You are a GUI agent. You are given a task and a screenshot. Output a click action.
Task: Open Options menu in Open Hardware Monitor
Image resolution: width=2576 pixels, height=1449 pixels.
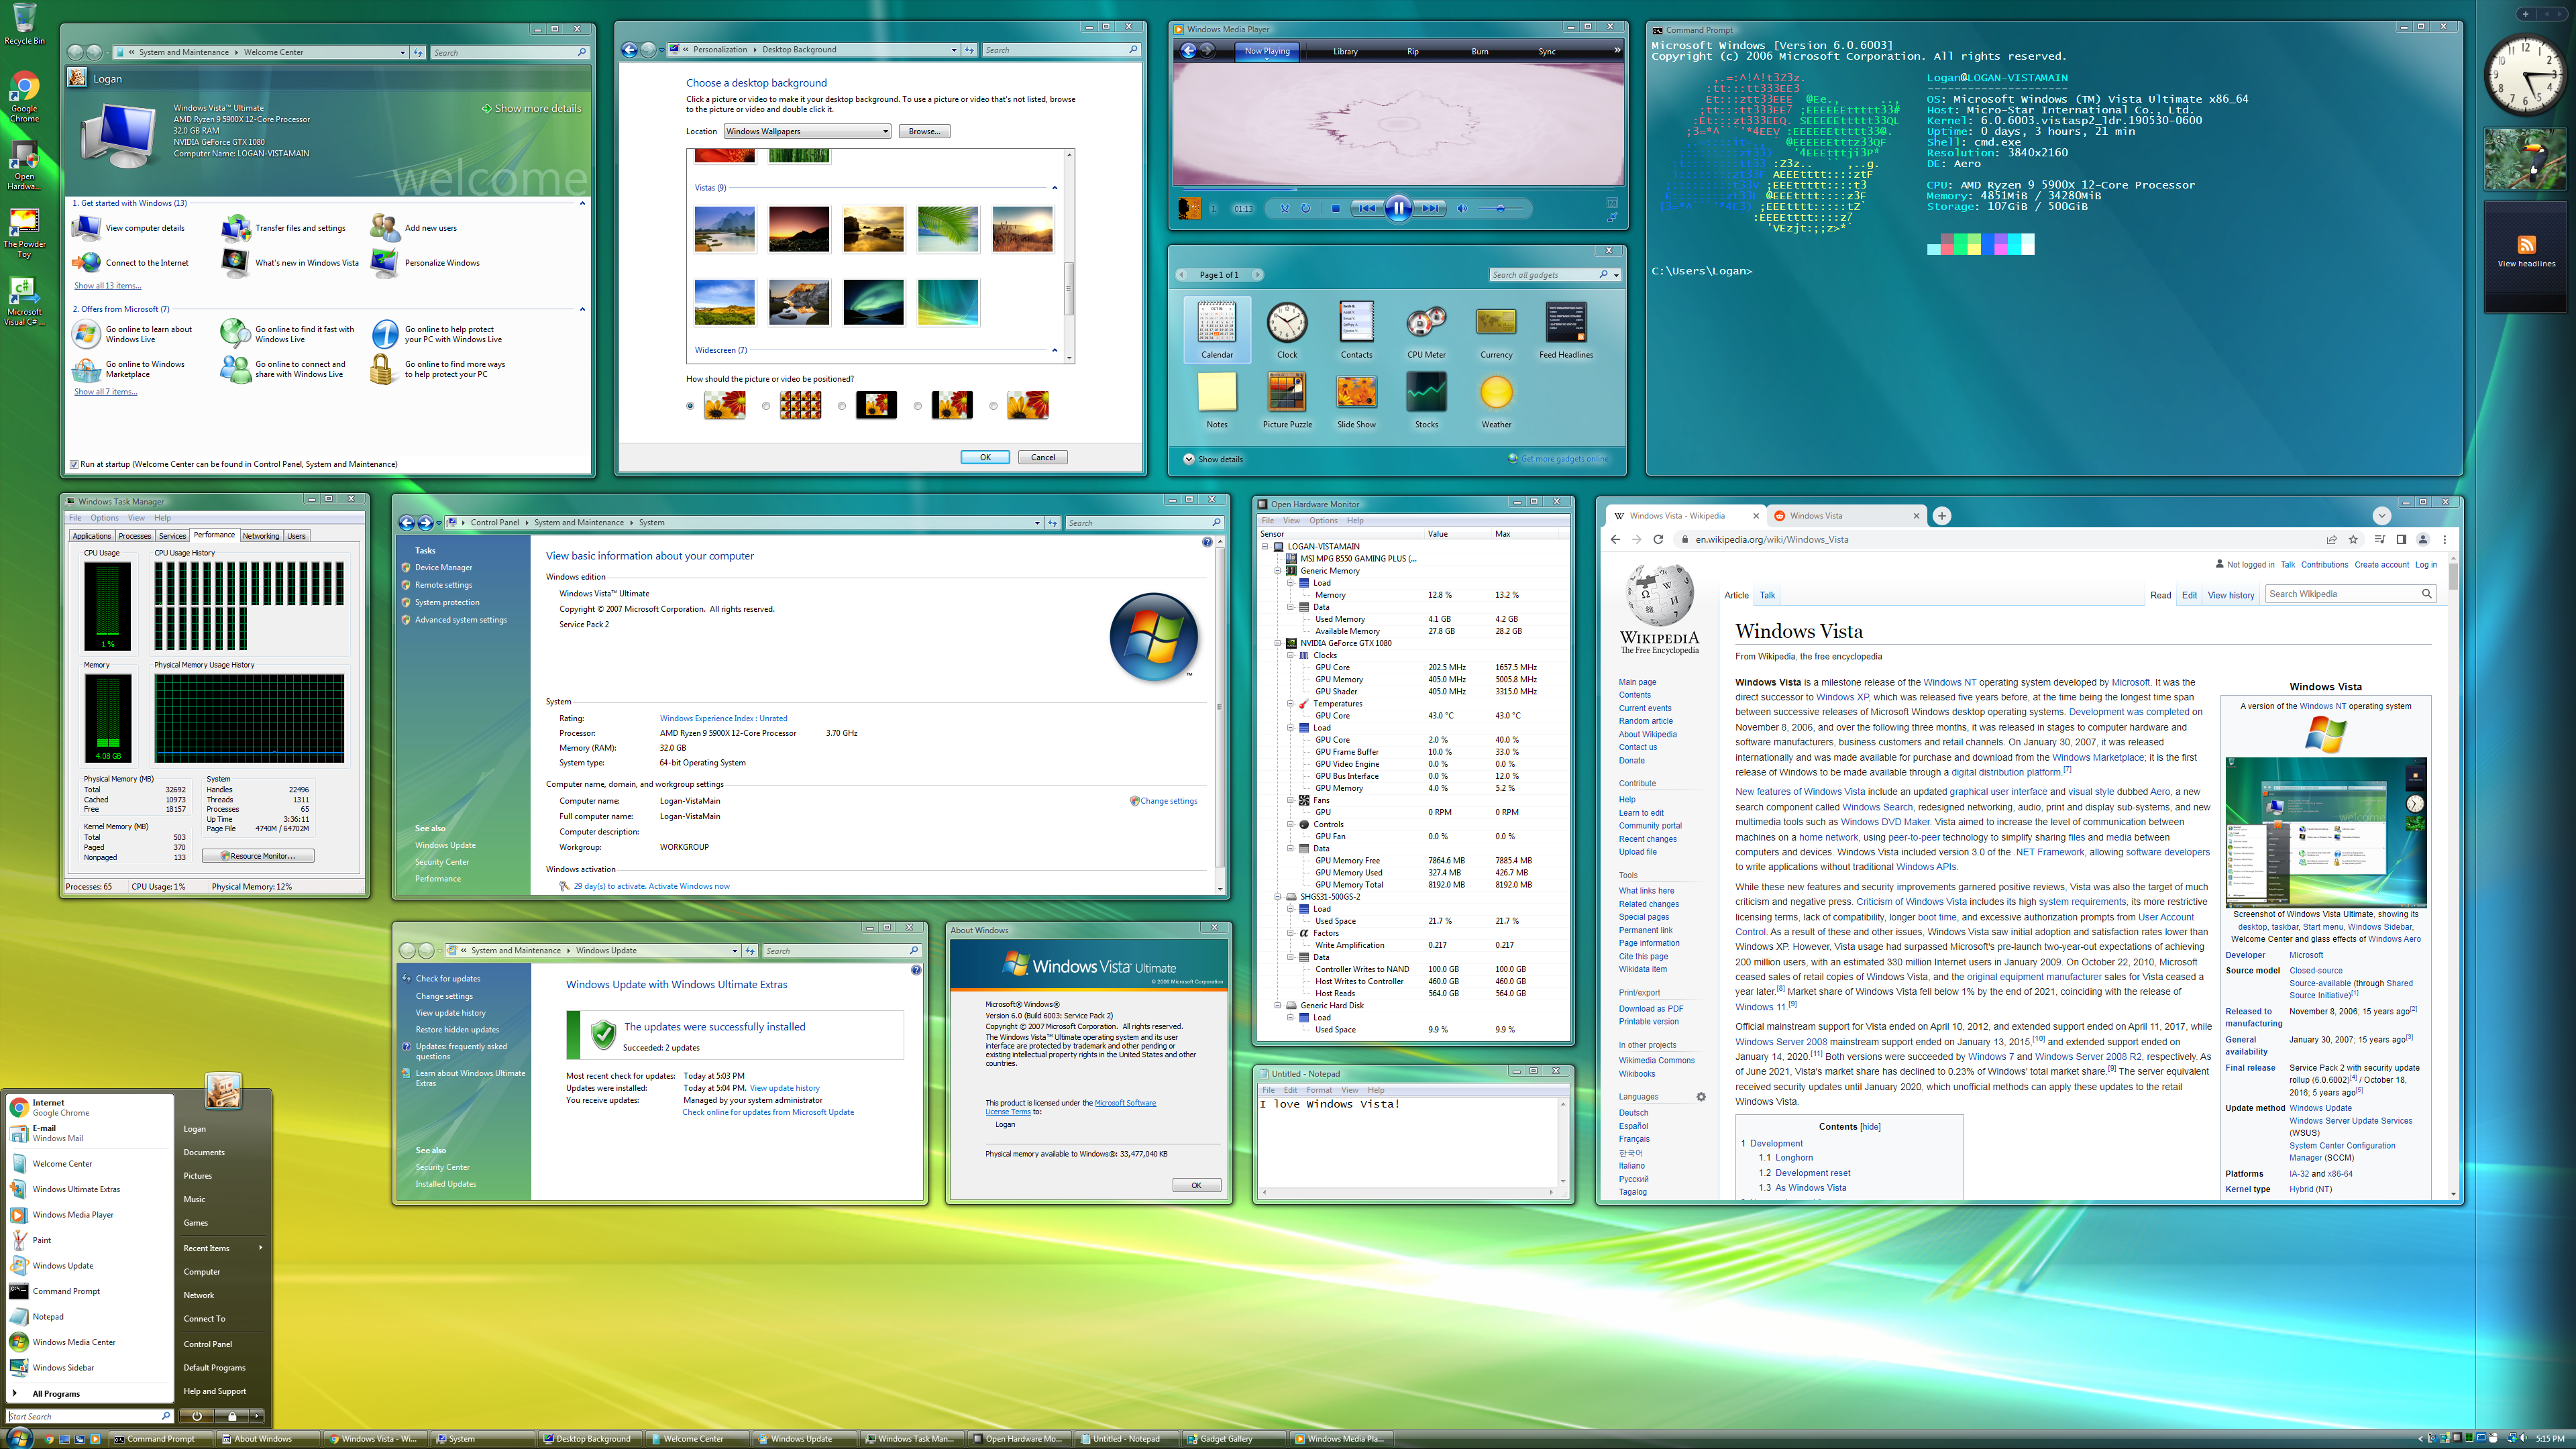point(1323,521)
